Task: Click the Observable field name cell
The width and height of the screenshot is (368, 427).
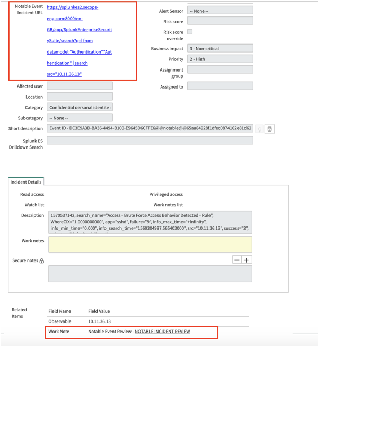Action: coord(59,321)
